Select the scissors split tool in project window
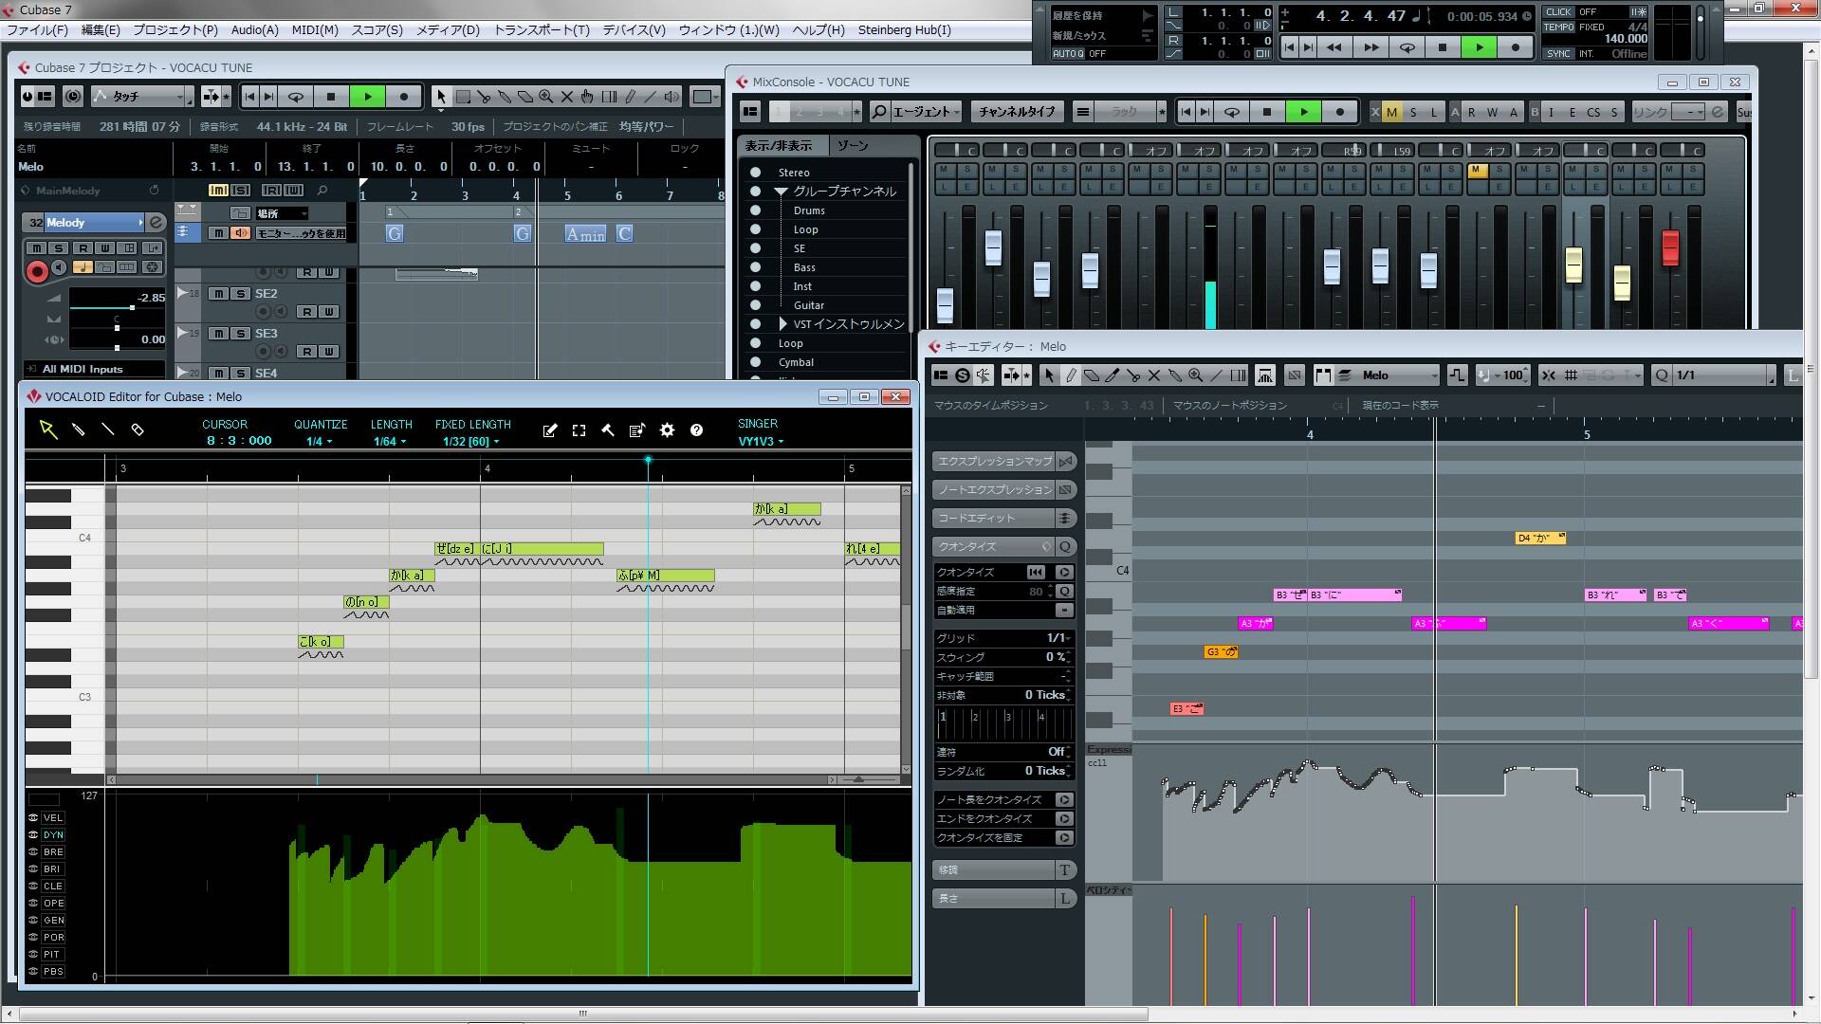The height and width of the screenshot is (1024, 1821). (x=484, y=97)
